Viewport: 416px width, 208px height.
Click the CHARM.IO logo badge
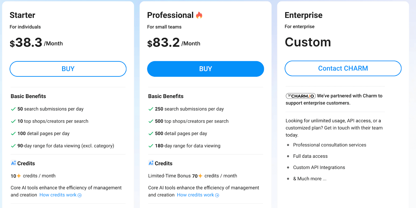[x=300, y=96]
